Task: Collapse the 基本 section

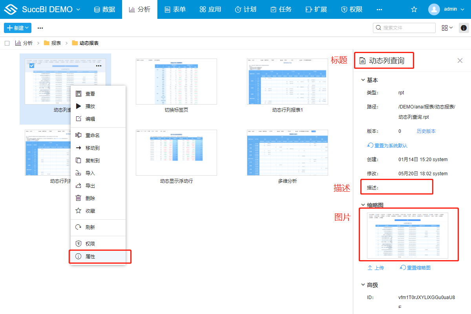Action: [363, 80]
